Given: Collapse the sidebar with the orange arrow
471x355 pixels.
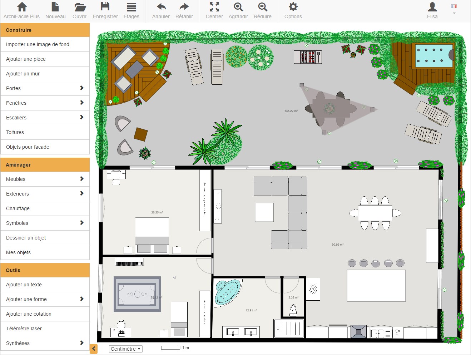Looking at the screenshot, I should [93, 349].
